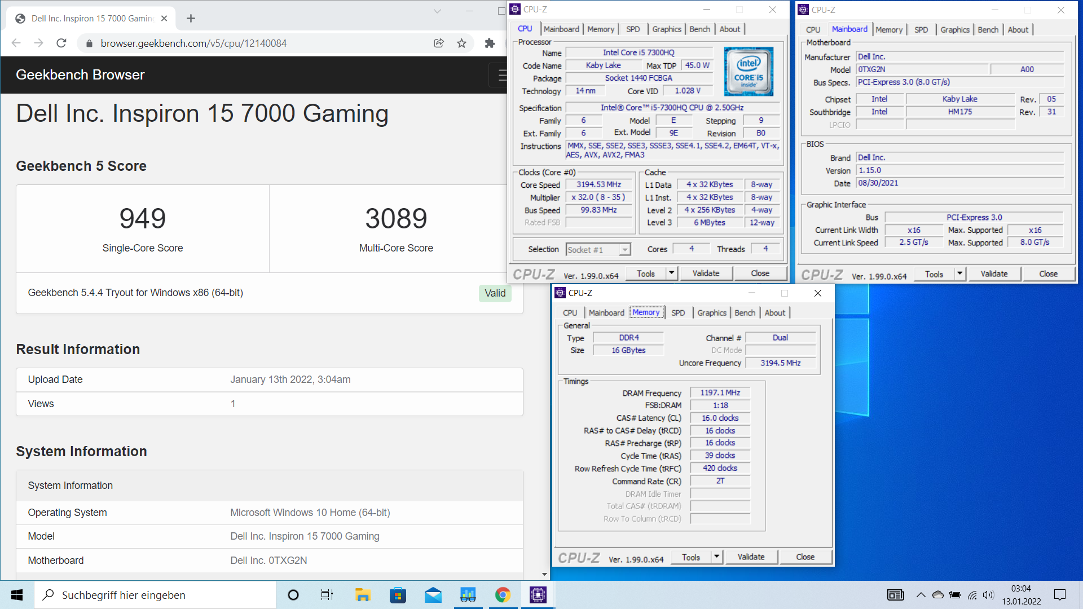Image resolution: width=1083 pixels, height=609 pixels.
Task: Close the Dell Inspiron Geekbench tab
Action: pos(164,19)
